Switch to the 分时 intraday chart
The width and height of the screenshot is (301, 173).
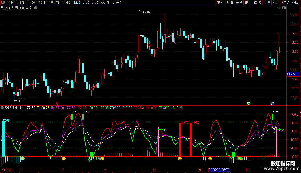tap(11, 2)
